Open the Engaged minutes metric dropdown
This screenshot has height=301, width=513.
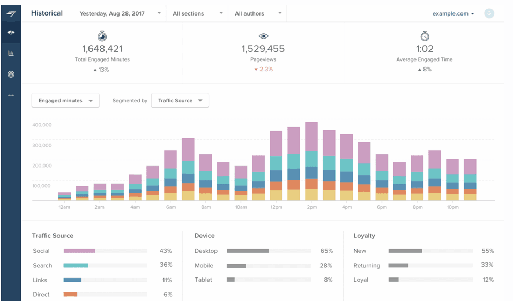(65, 101)
